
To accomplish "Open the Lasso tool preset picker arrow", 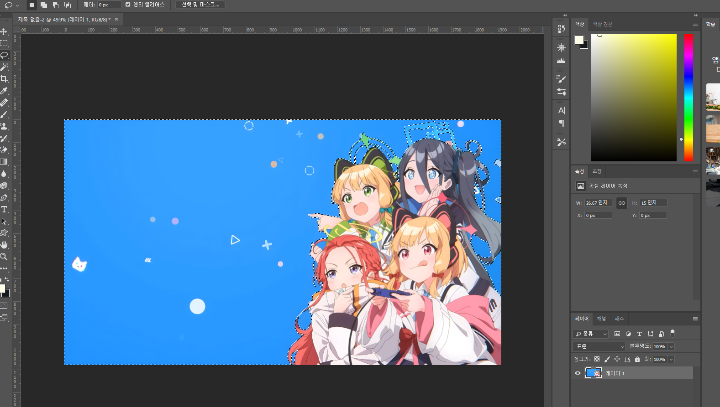I will point(17,5).
